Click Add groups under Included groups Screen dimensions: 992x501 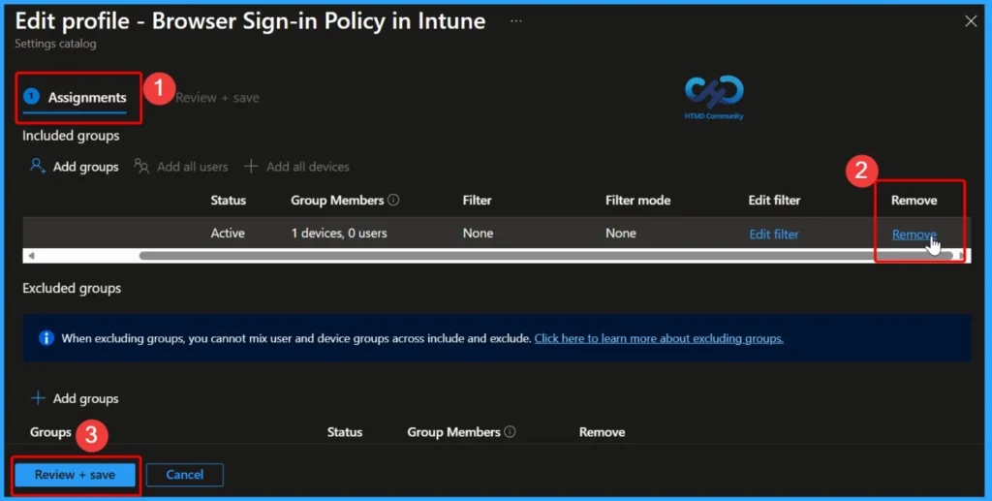[75, 167]
